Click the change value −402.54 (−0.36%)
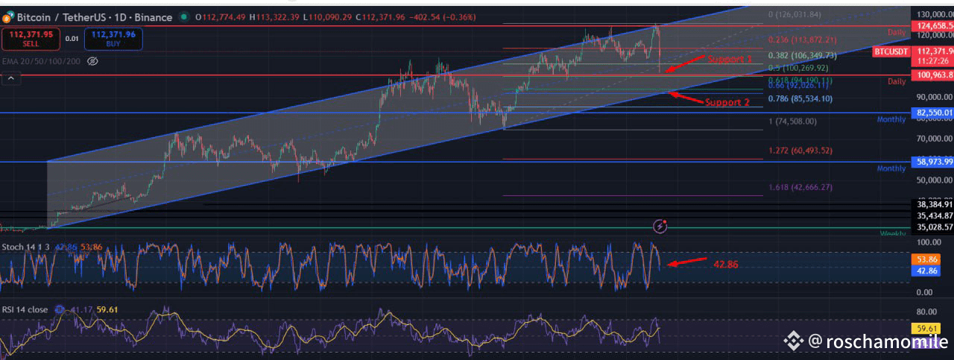Viewport: 954px width, 360px height. pos(441,17)
